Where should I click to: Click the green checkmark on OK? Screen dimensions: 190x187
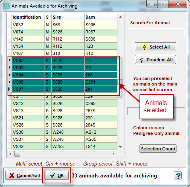[x=52, y=175]
